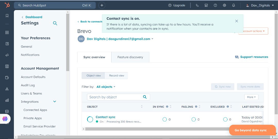Image resolution: width=278 pixels, height=139 pixels.
Task: Expand the All objects filter dropdown
Action: (106, 87)
